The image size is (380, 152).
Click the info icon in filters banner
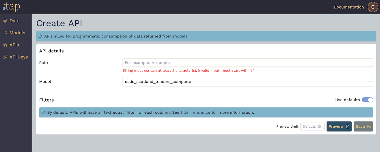43,113
